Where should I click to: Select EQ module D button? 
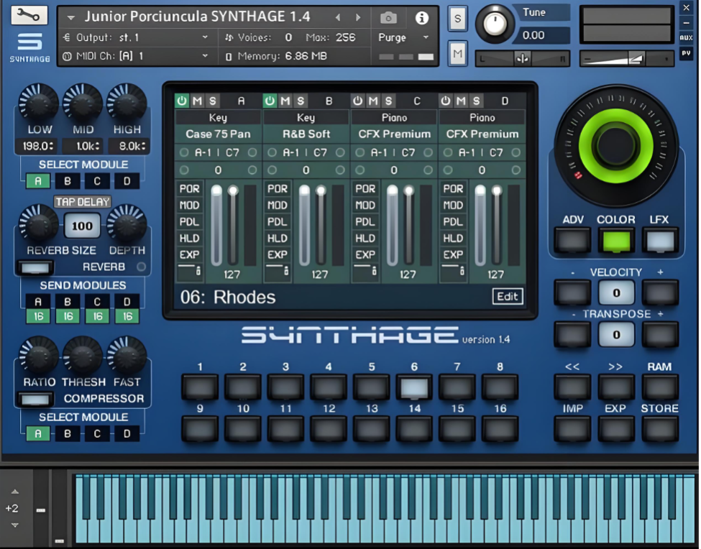(x=127, y=181)
